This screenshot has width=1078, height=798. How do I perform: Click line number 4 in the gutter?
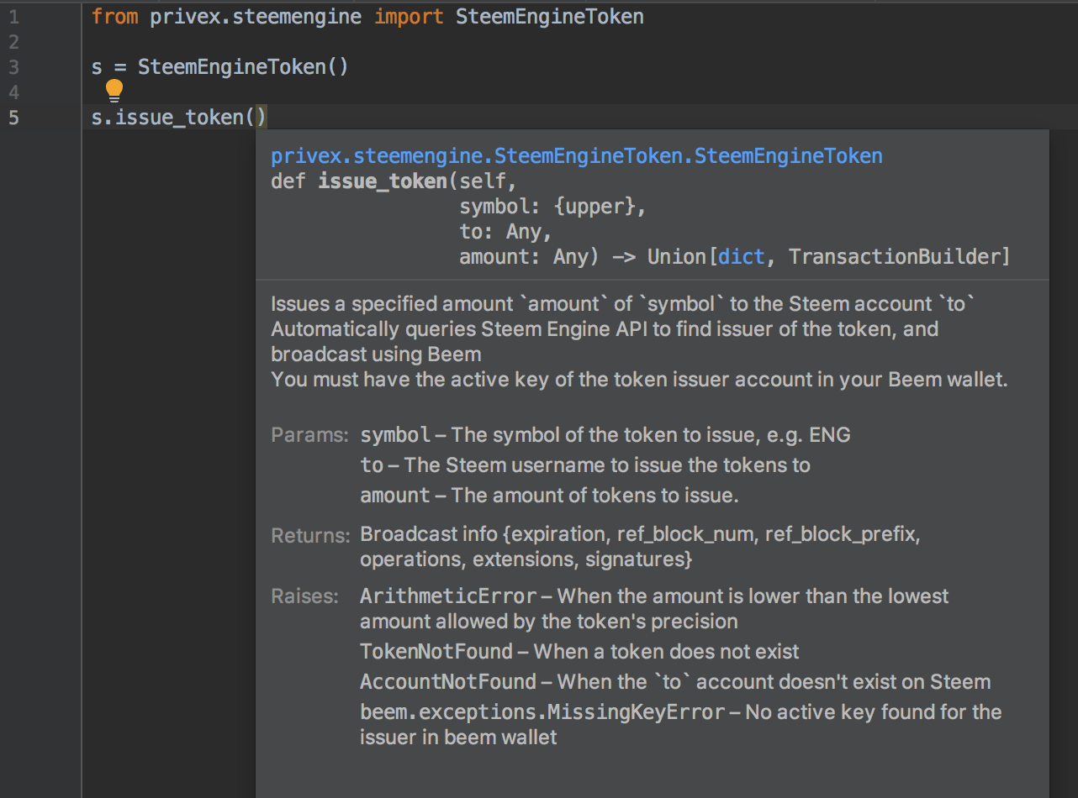coord(13,92)
